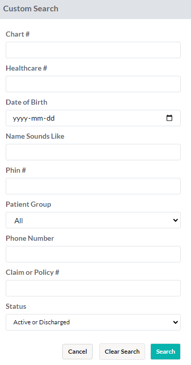This screenshot has width=191, height=365.
Task: Focus the Phin # input field
Action: 93,186
